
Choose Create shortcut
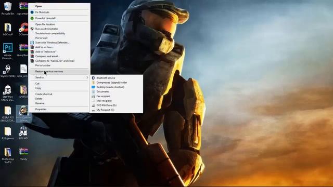[x=59, y=94]
